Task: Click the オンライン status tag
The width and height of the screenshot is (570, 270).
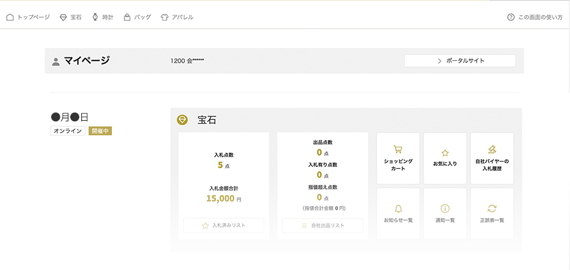Action: coord(67,131)
